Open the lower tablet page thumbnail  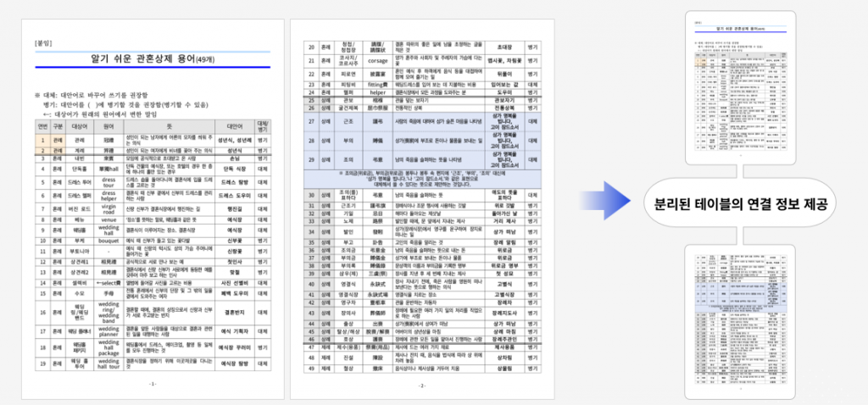pyautogui.click(x=741, y=323)
